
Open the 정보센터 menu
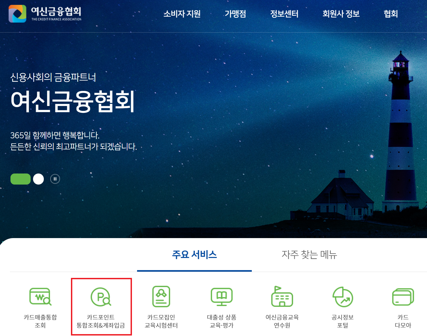(x=284, y=14)
